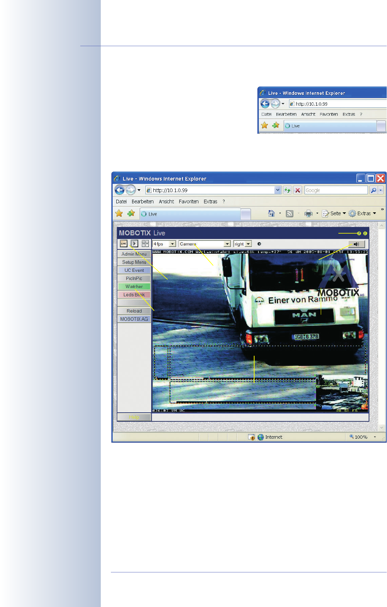Screen dimensions: 387x607
Task: Open Favorites star in the small cropped browser window
Action: point(265,125)
